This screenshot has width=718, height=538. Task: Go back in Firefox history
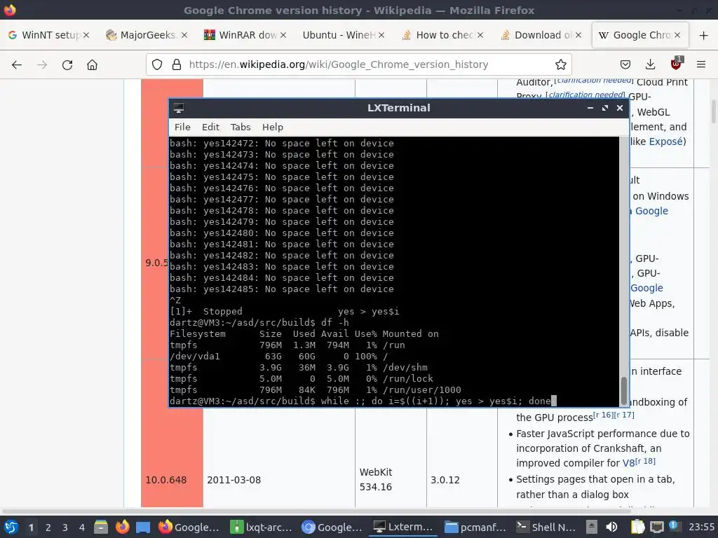[17, 65]
